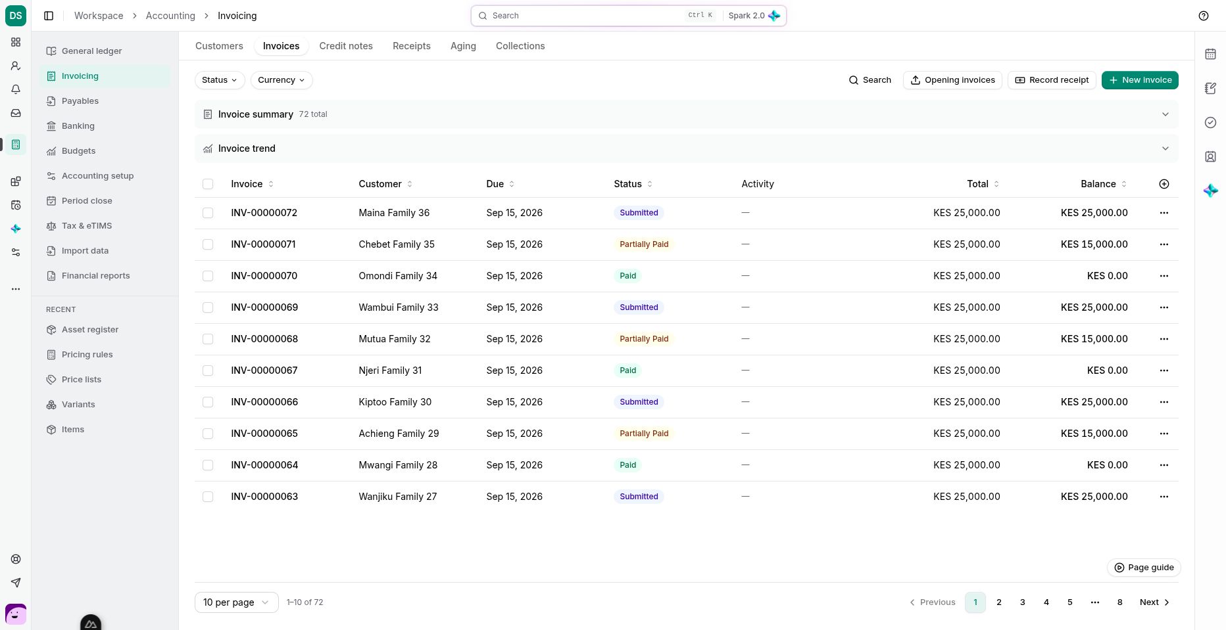The width and height of the screenshot is (1226, 630).
Task: Expand the Invoice summary section
Action: (x=687, y=114)
